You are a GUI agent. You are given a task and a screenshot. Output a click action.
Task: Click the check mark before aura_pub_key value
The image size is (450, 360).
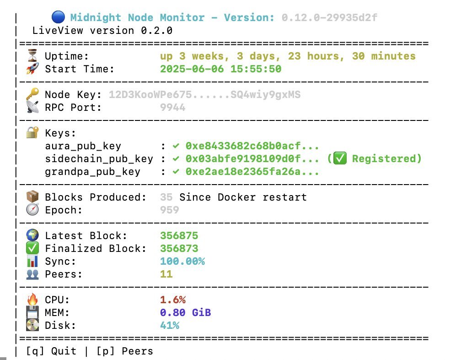(176, 146)
